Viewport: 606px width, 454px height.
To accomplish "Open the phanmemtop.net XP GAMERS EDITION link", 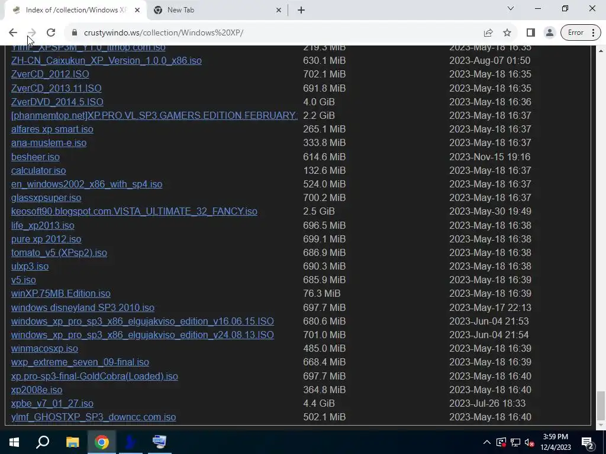I will 154,115.
